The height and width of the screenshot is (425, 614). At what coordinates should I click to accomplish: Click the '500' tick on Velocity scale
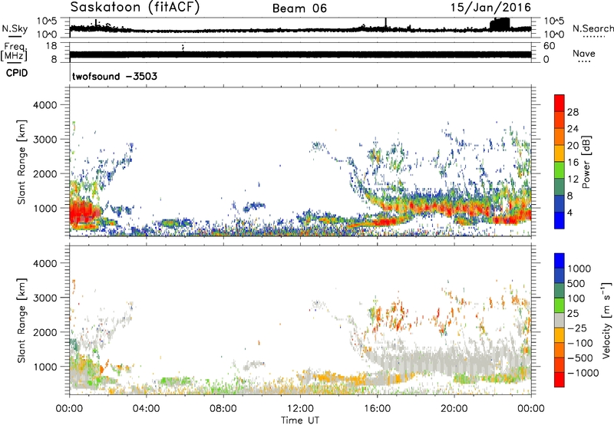tap(576, 283)
